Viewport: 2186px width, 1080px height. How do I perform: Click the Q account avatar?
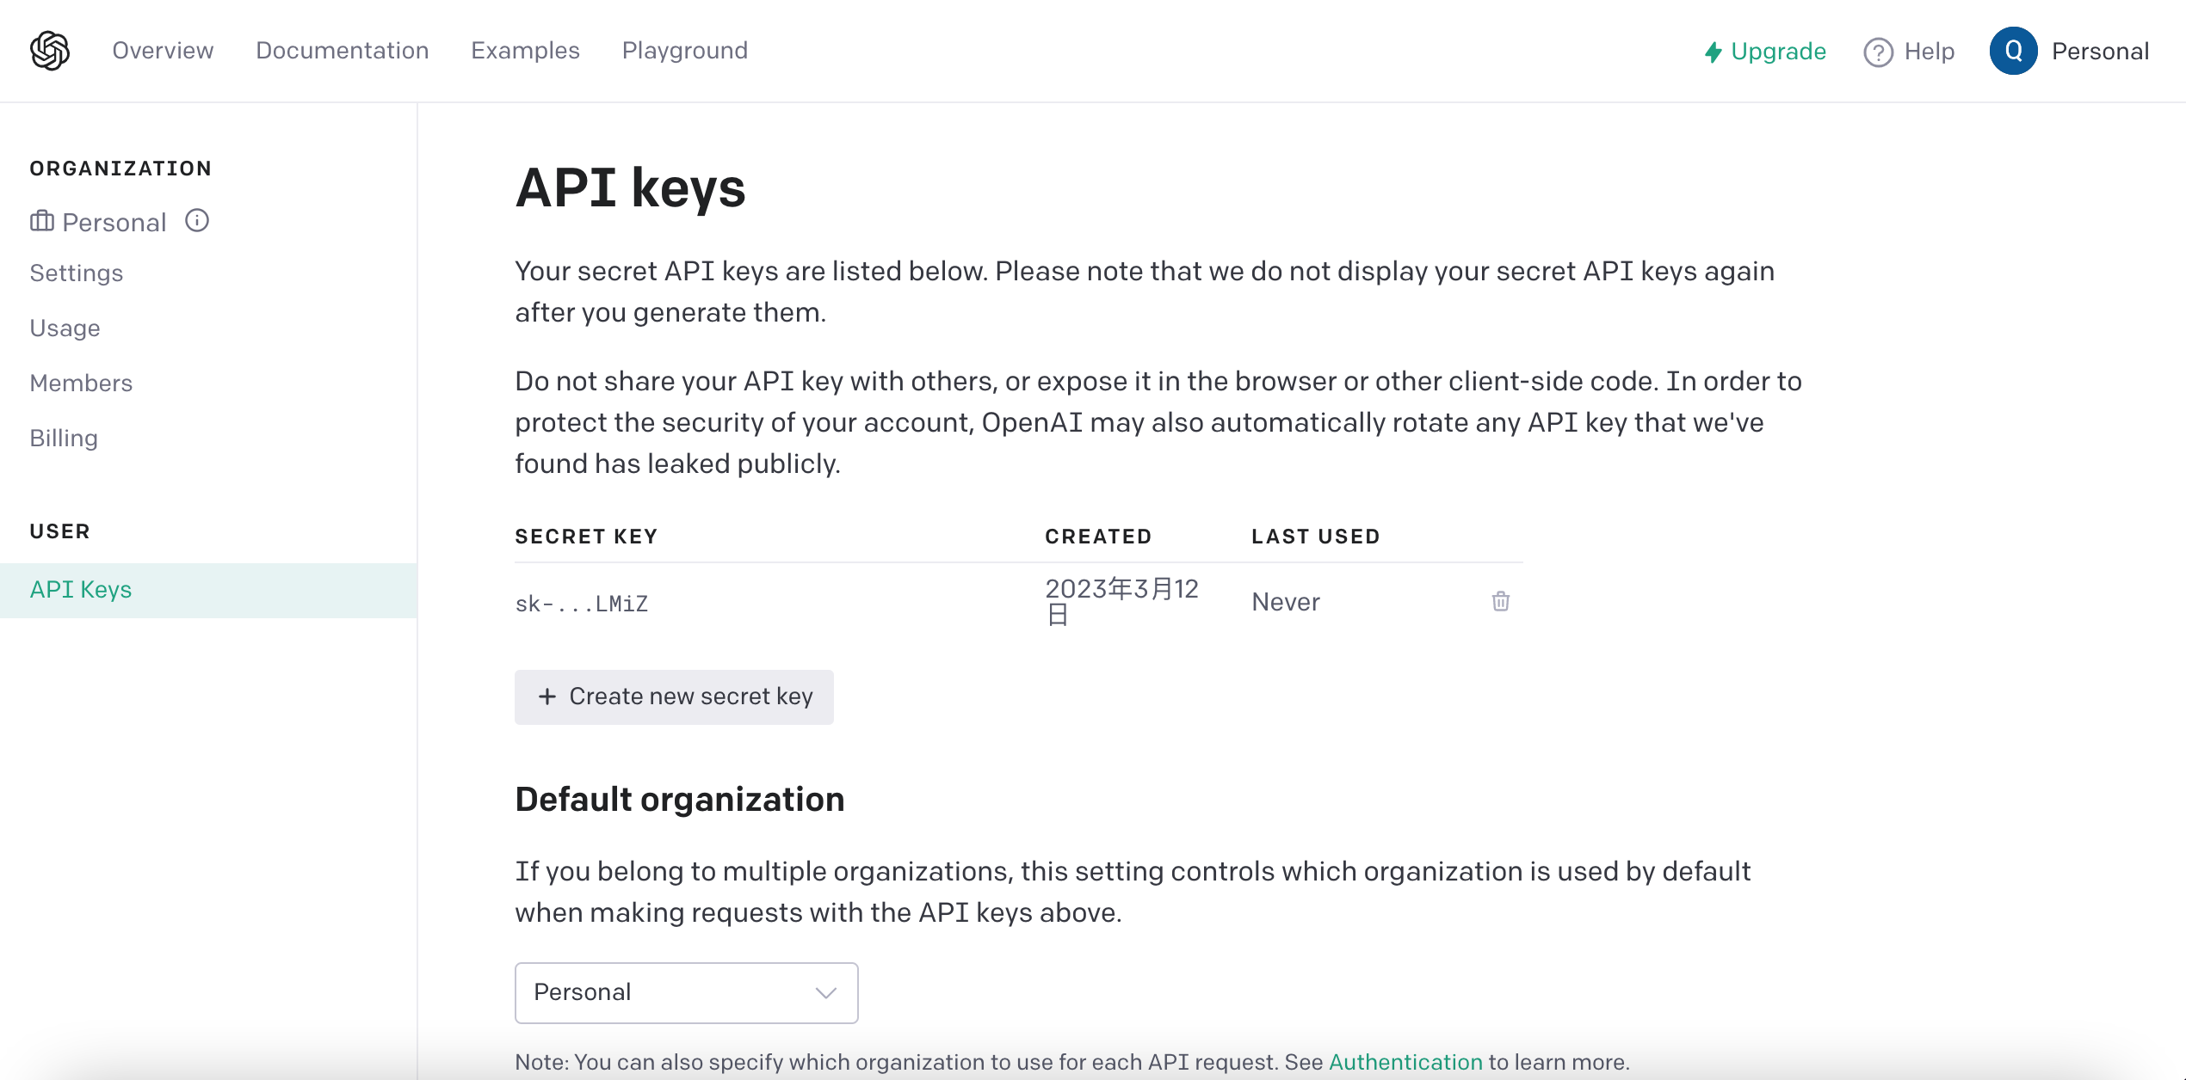(2013, 51)
